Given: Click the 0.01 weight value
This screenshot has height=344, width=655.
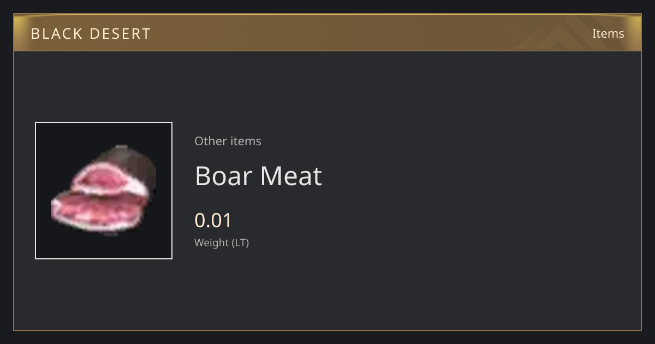Looking at the screenshot, I should point(213,221).
